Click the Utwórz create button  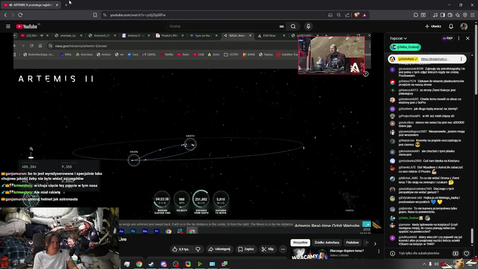(x=433, y=27)
